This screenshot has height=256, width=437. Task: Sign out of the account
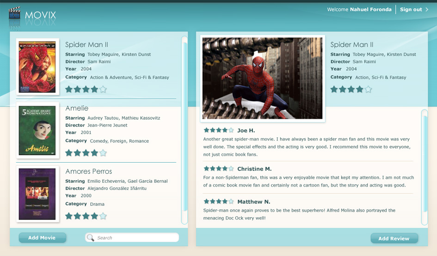[411, 10]
